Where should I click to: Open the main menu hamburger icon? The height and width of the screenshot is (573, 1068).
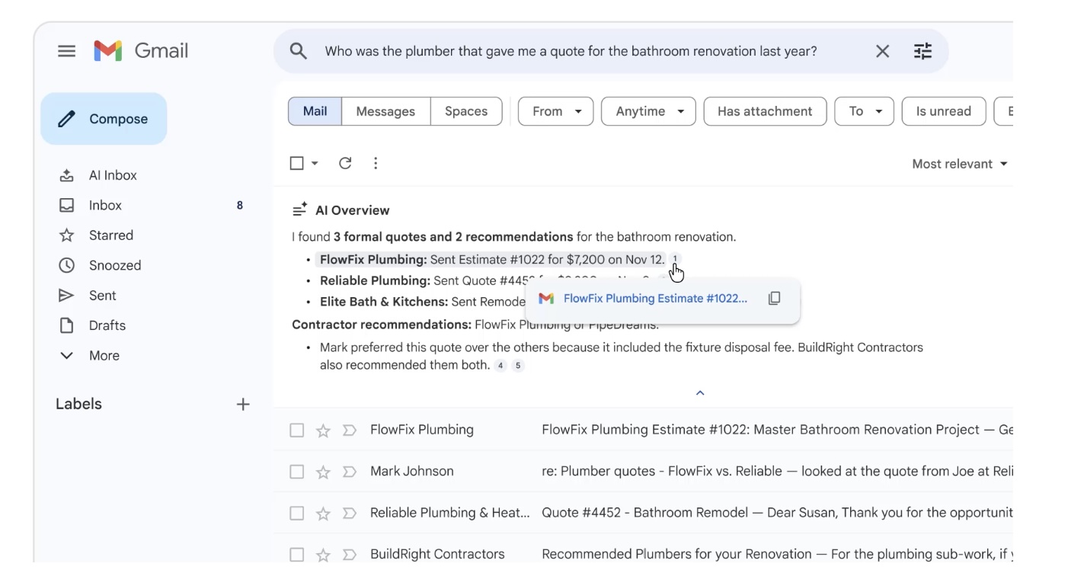67,51
